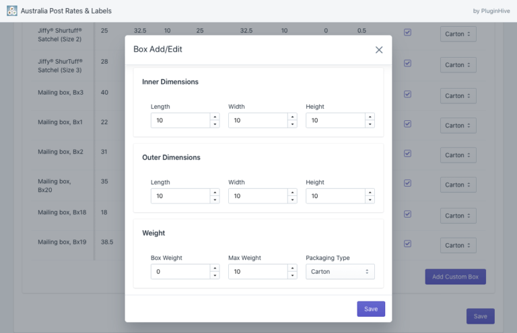Save the box in the dialog
The width and height of the screenshot is (517, 333).
pos(371,309)
